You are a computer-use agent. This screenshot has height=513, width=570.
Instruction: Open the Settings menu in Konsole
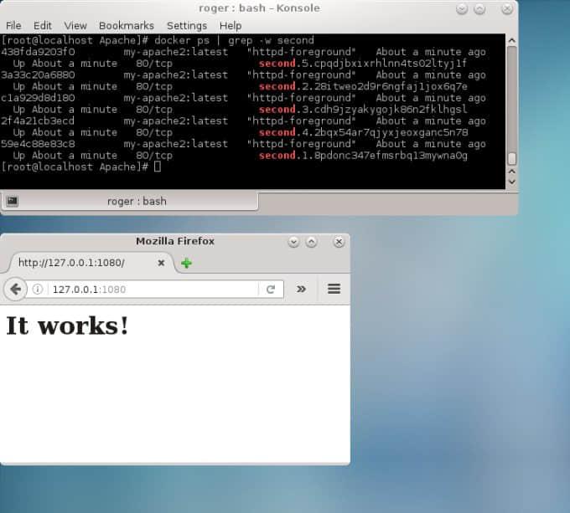coord(187,26)
